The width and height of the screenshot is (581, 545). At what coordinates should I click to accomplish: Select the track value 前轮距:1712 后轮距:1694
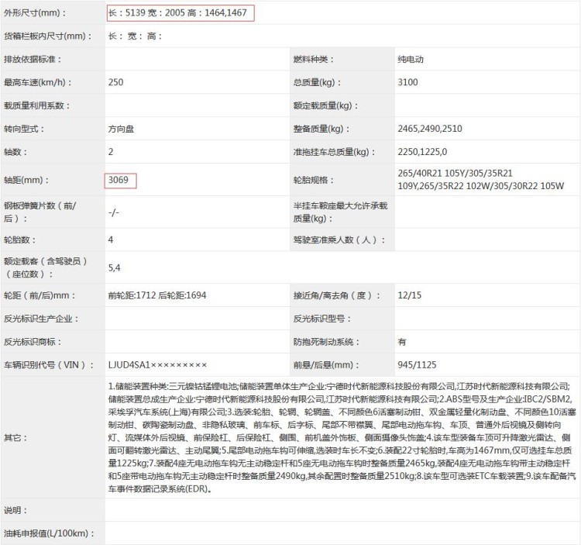pos(157,295)
